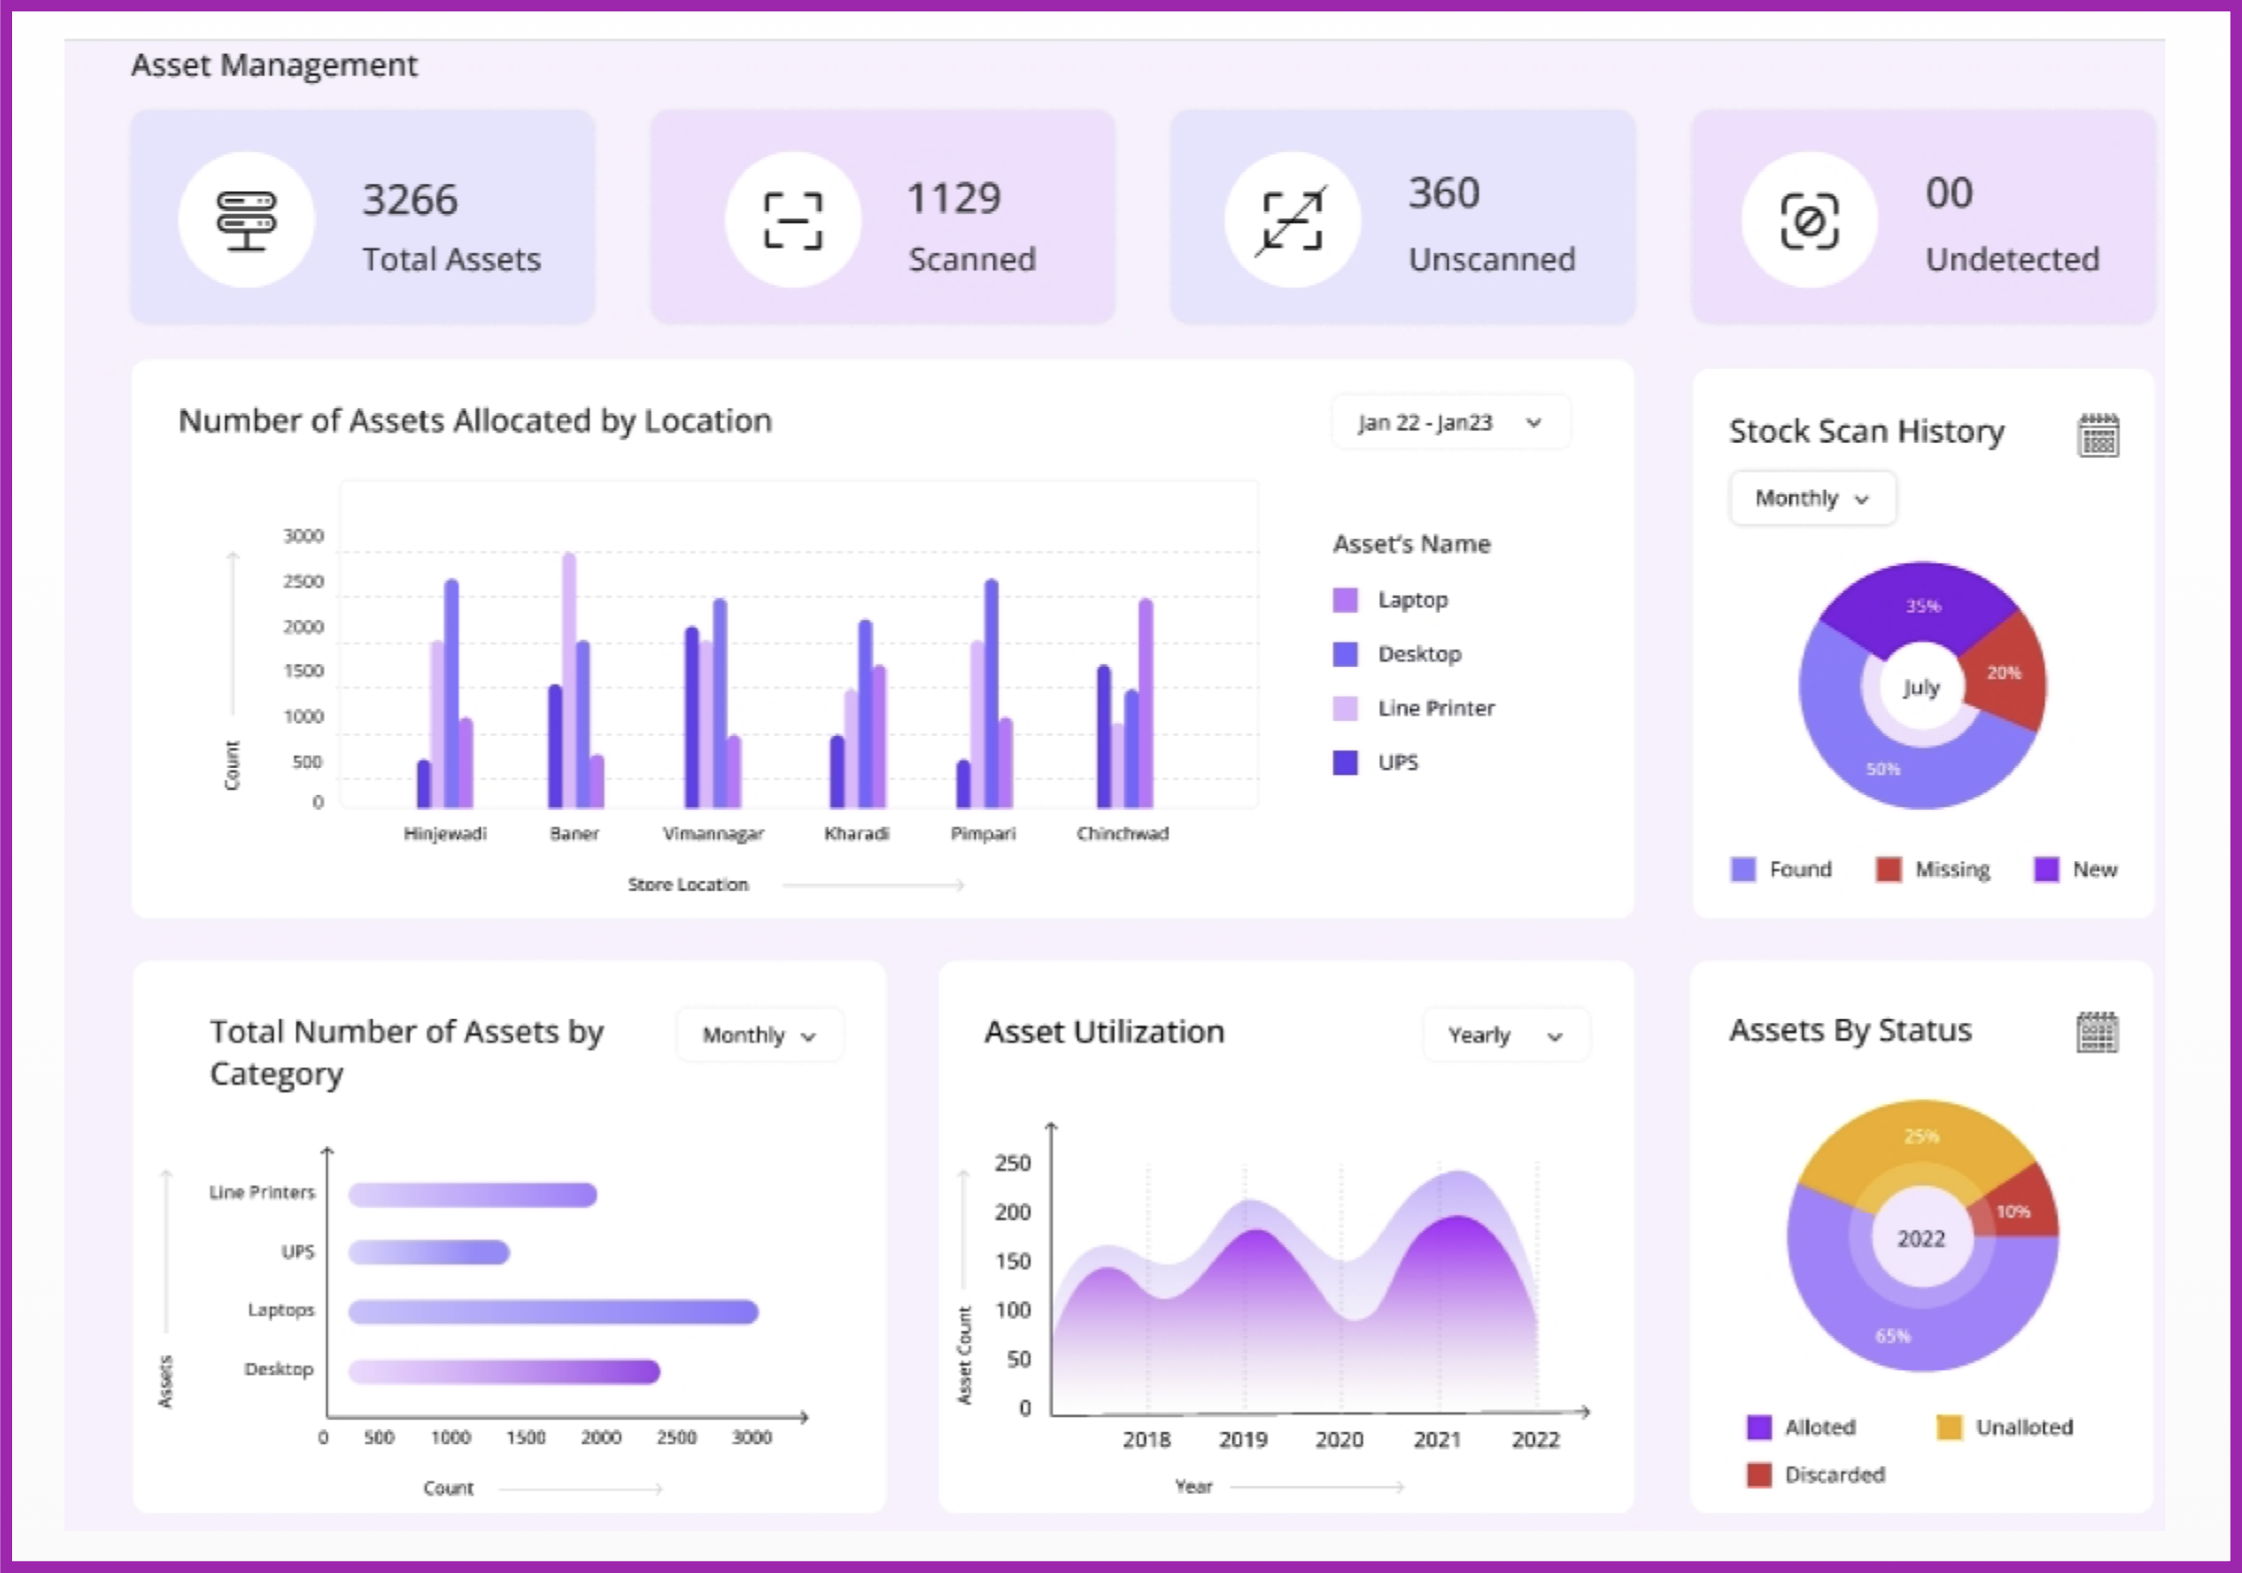This screenshot has width=2242, height=1573.
Task: Open Stock Scan History calendar icon
Action: (2097, 435)
